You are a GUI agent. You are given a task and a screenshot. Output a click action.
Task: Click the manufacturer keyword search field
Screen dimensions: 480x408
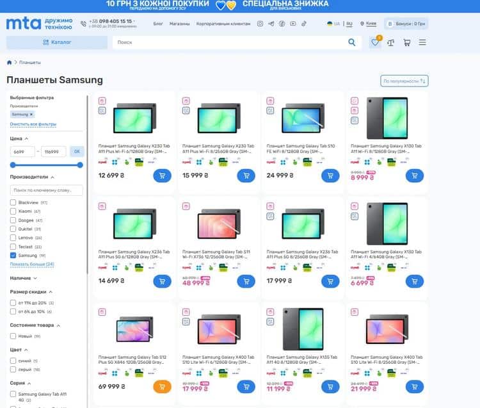[x=46, y=190]
